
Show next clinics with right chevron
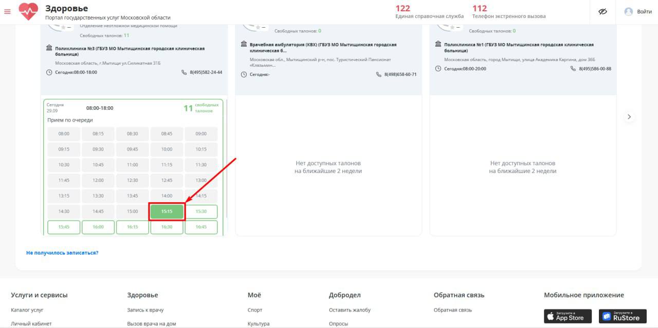pos(629,117)
